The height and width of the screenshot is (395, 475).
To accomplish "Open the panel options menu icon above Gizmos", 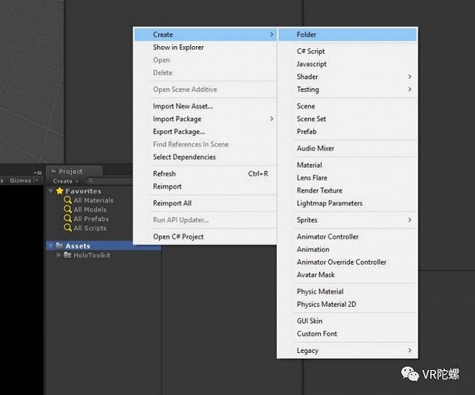I will pos(38,173).
